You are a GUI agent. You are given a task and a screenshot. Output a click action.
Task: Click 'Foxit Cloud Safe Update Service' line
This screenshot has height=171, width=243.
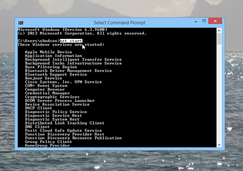(x=63, y=130)
